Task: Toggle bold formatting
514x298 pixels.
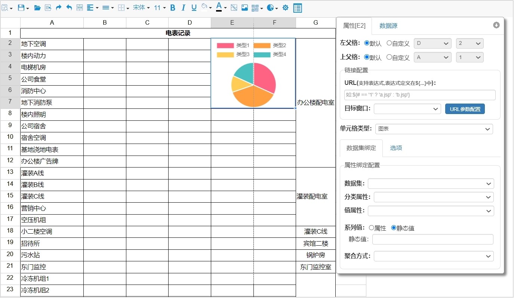Action: pos(172,7)
